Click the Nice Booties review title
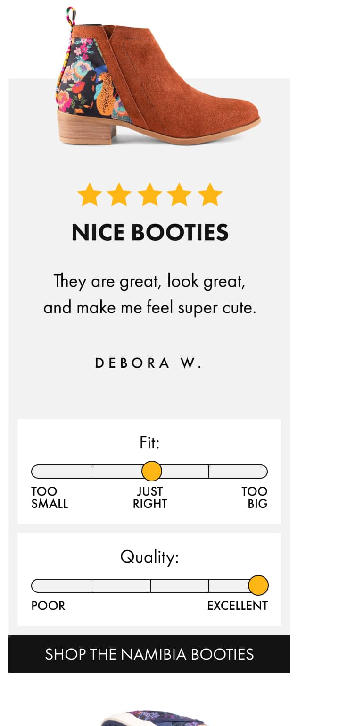This screenshot has height=726, width=347. click(x=150, y=233)
